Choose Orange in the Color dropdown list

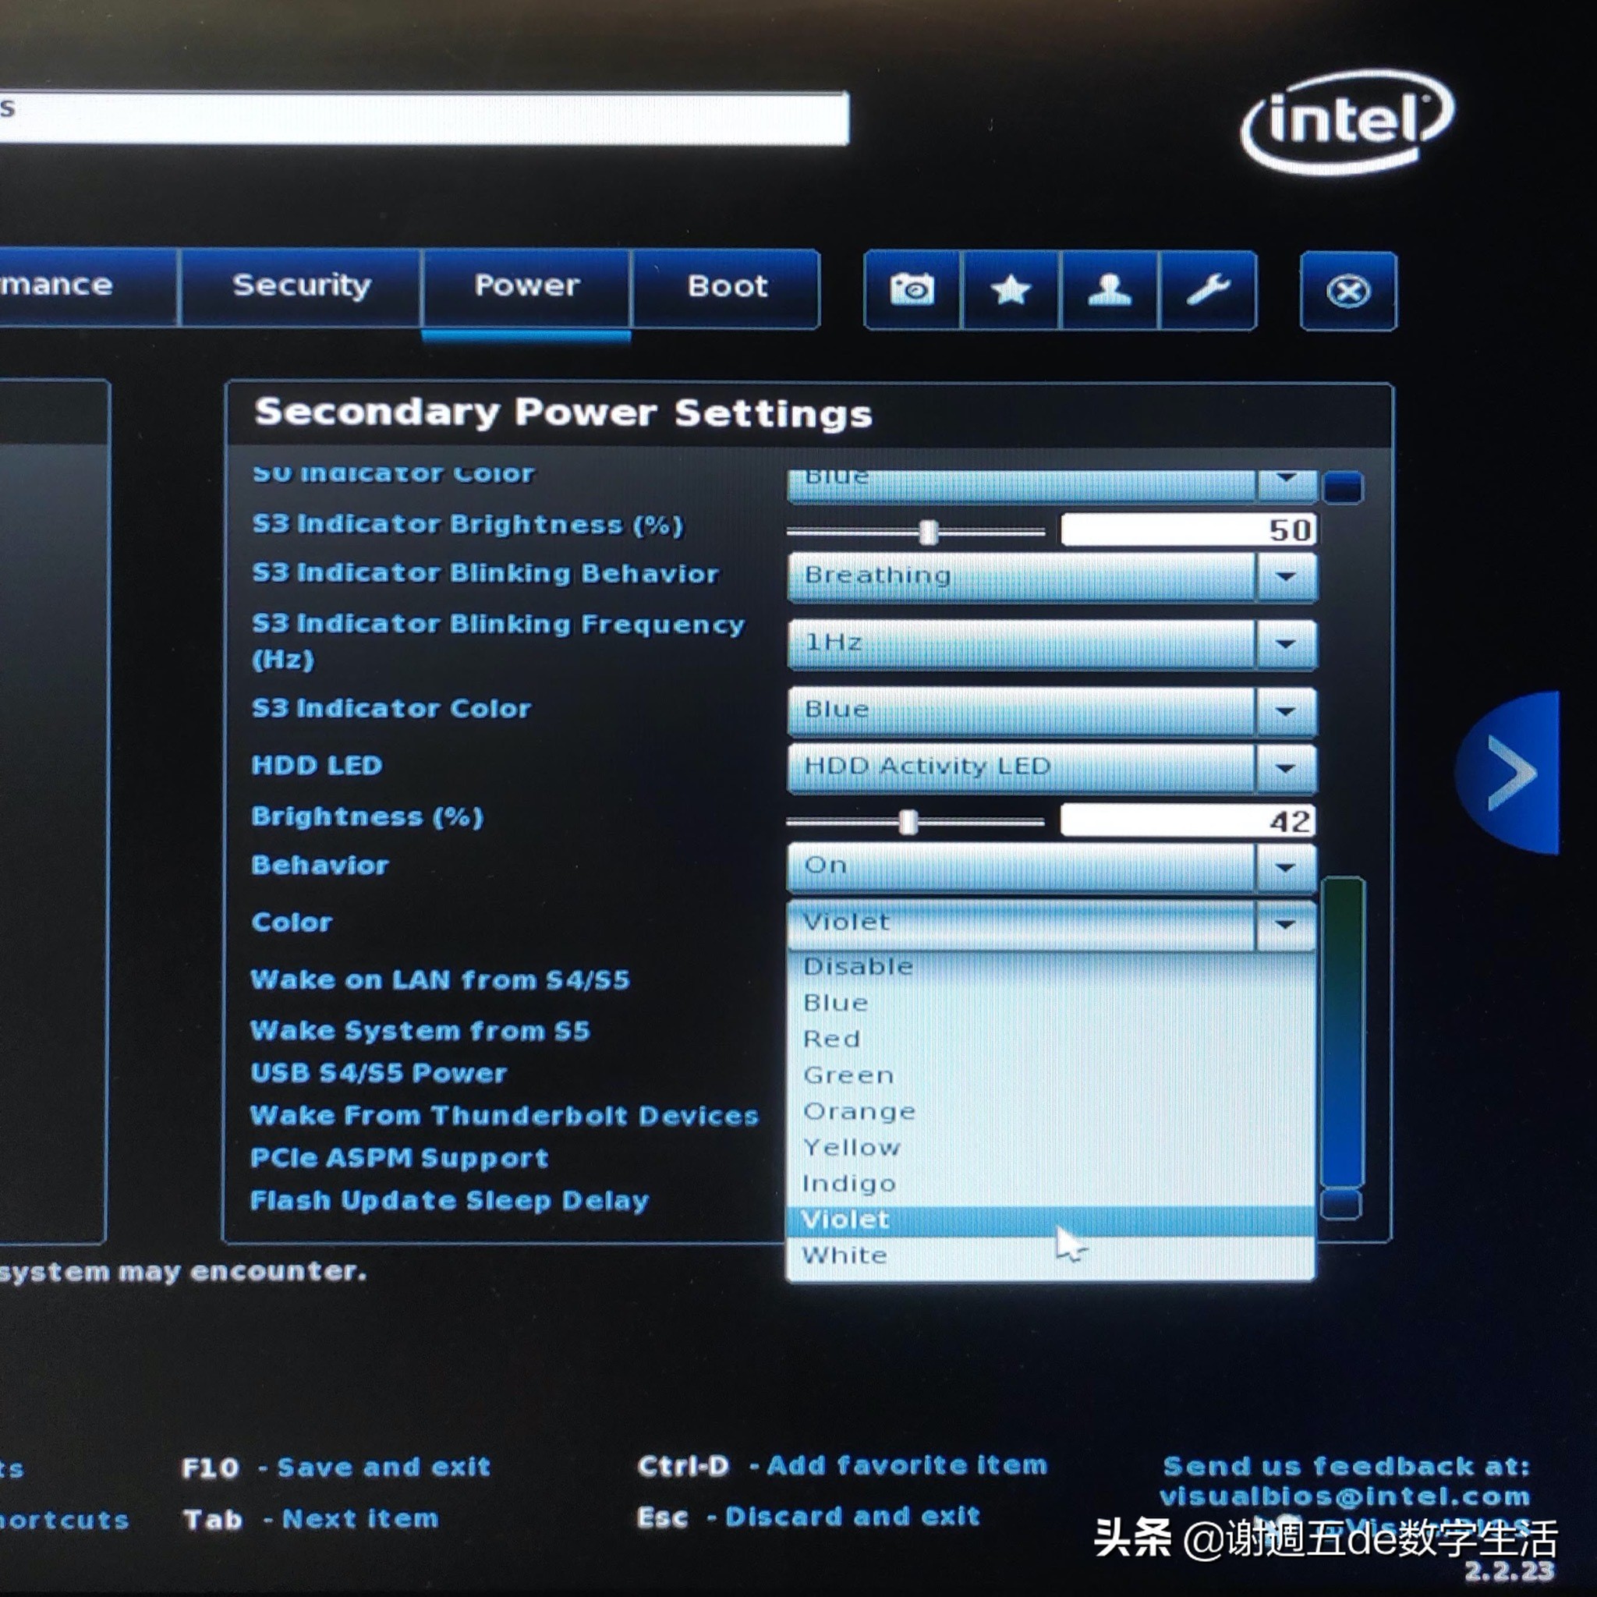859,1111
